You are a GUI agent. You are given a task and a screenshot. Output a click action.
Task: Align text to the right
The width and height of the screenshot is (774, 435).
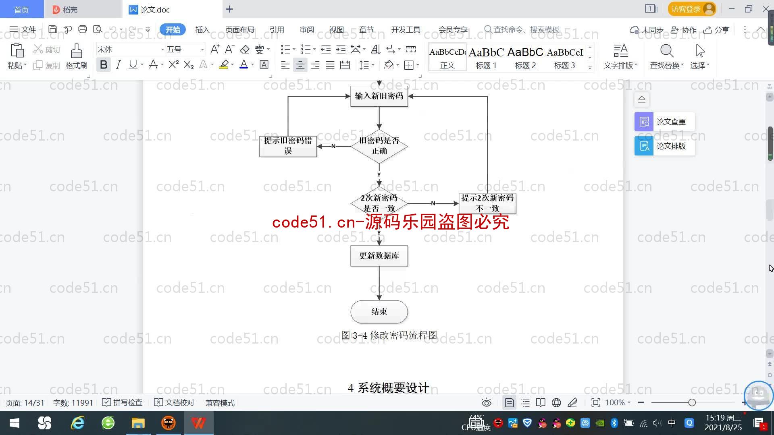(315, 65)
